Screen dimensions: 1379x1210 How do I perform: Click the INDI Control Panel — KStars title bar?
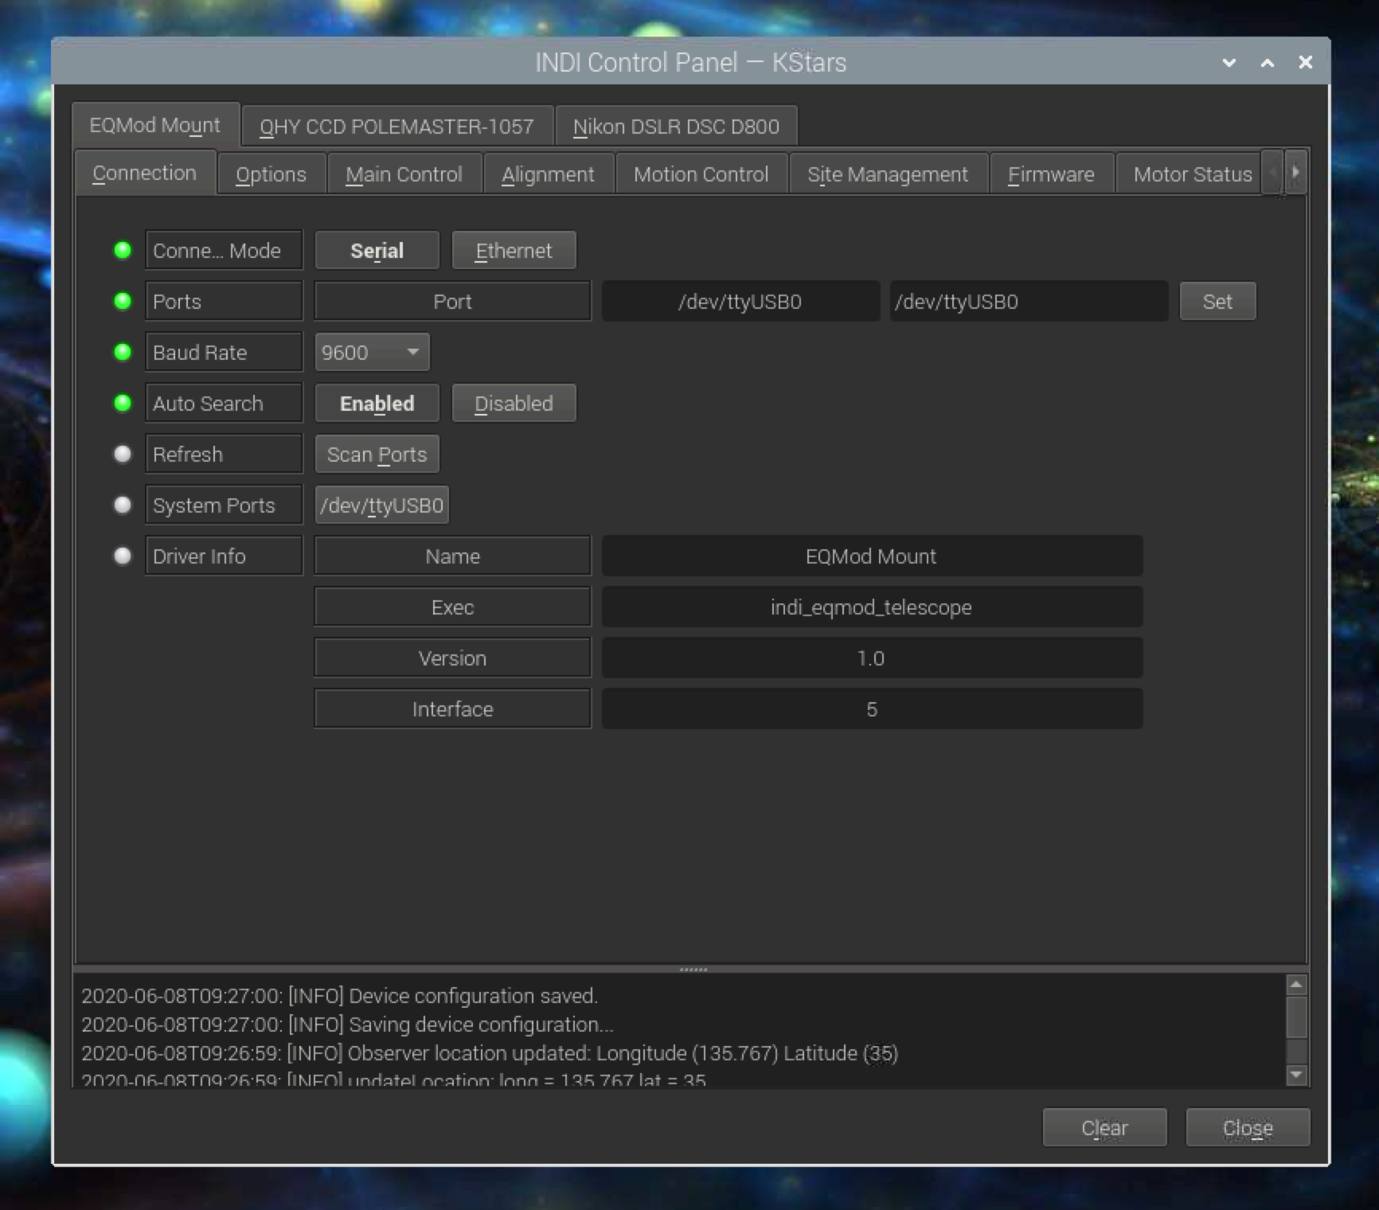point(690,62)
